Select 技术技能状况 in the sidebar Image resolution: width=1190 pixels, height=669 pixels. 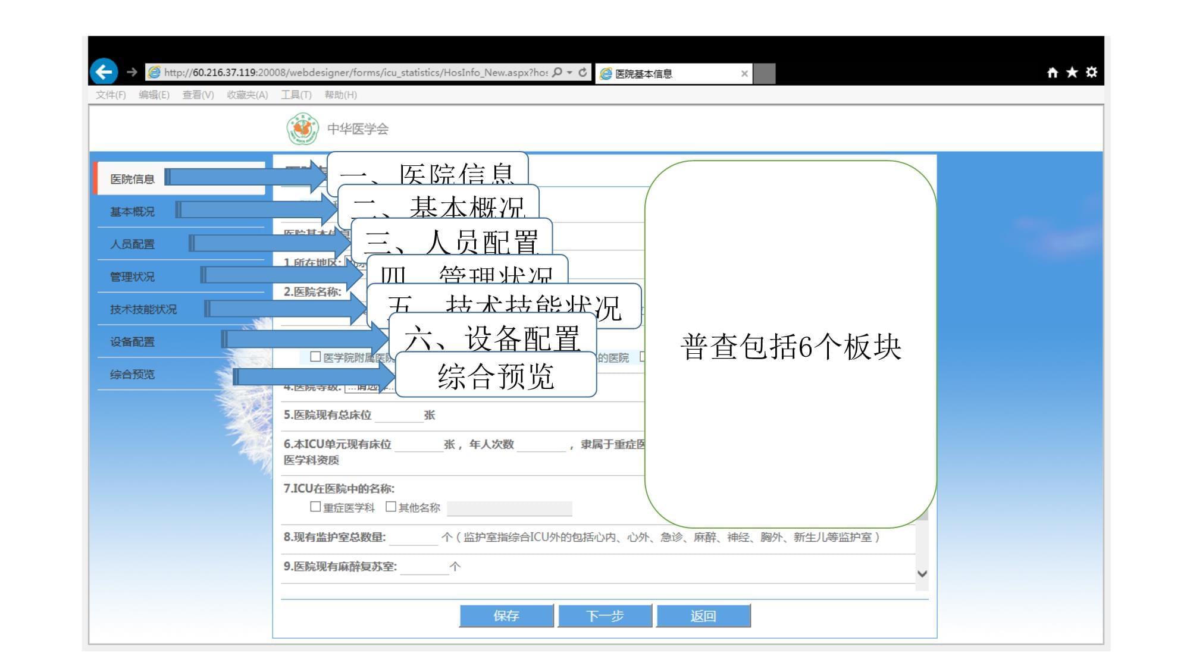(143, 309)
